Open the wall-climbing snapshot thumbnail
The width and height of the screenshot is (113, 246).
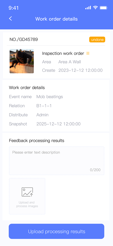[22, 61]
